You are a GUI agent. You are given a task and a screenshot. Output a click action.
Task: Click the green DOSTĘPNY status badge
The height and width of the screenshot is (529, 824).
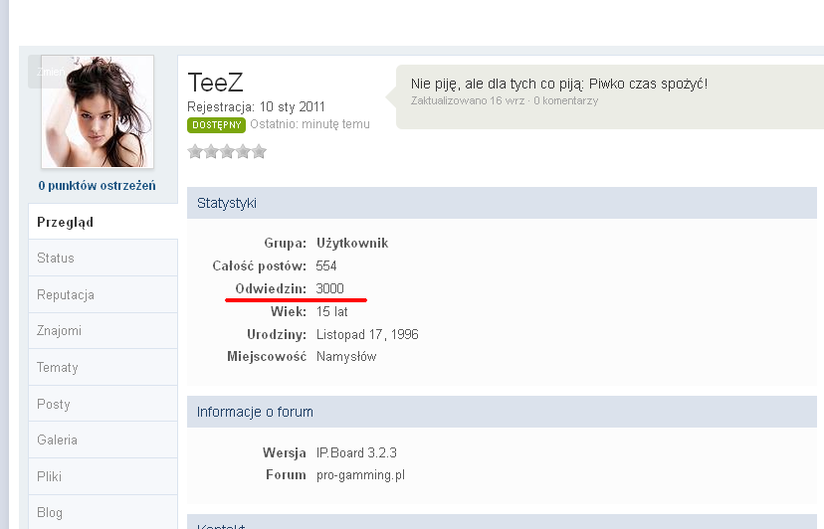216,125
